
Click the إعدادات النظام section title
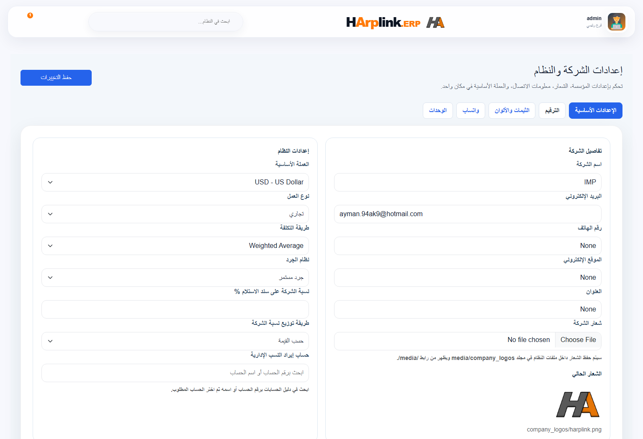[x=293, y=151]
